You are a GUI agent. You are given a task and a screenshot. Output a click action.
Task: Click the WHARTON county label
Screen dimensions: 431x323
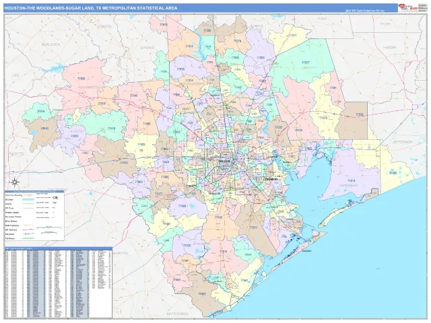(x=120, y=253)
